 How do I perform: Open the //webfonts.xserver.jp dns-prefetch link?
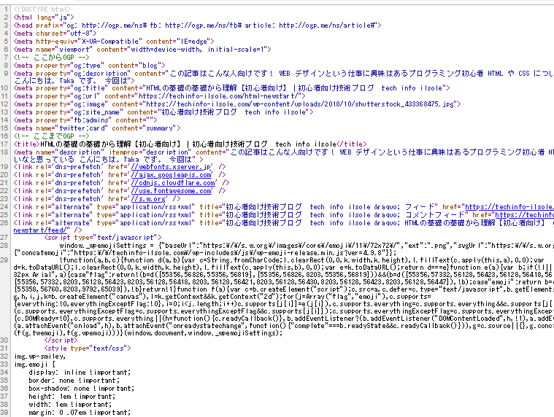(172, 167)
